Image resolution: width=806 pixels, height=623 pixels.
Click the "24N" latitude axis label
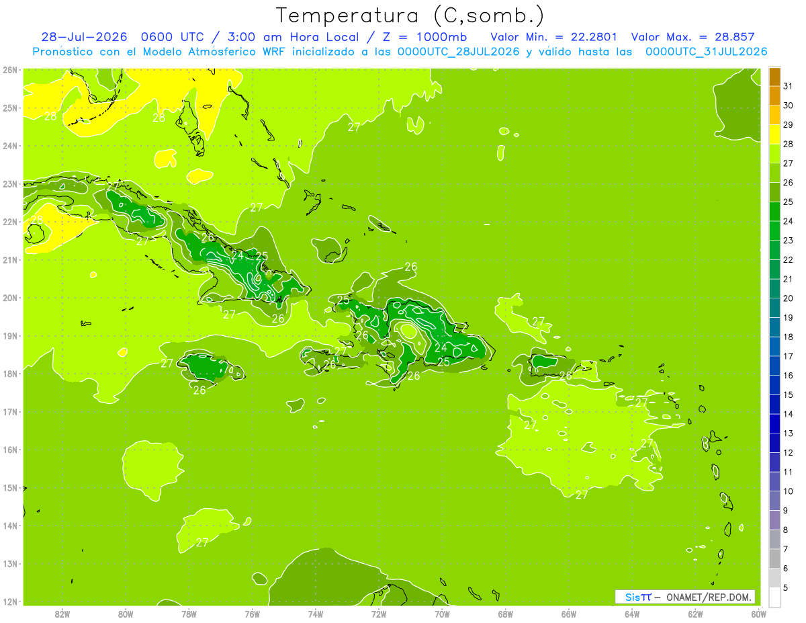pyautogui.click(x=9, y=146)
